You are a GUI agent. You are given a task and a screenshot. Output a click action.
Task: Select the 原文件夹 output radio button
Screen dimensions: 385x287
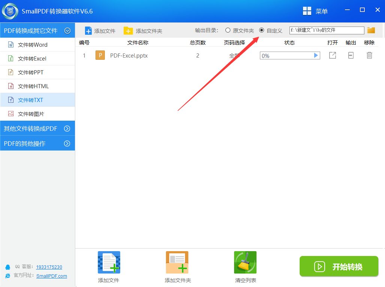(x=228, y=30)
